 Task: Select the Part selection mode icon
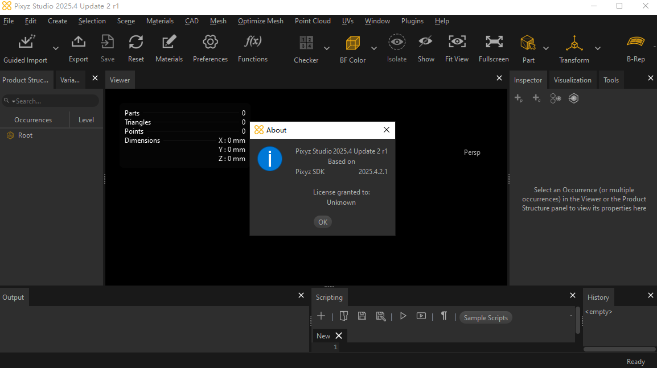(528, 43)
